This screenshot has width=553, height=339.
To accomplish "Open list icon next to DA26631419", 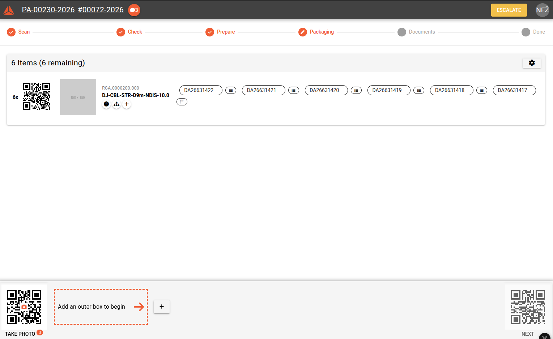I will [419, 90].
